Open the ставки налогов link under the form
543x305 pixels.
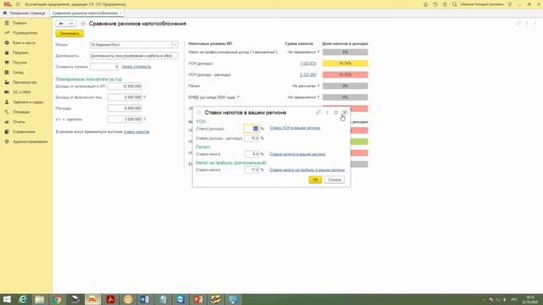coord(137,132)
